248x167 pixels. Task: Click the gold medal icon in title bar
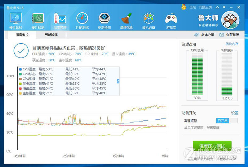184,7
